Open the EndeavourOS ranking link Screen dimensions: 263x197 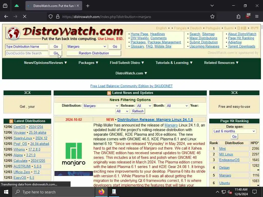coord(229,160)
